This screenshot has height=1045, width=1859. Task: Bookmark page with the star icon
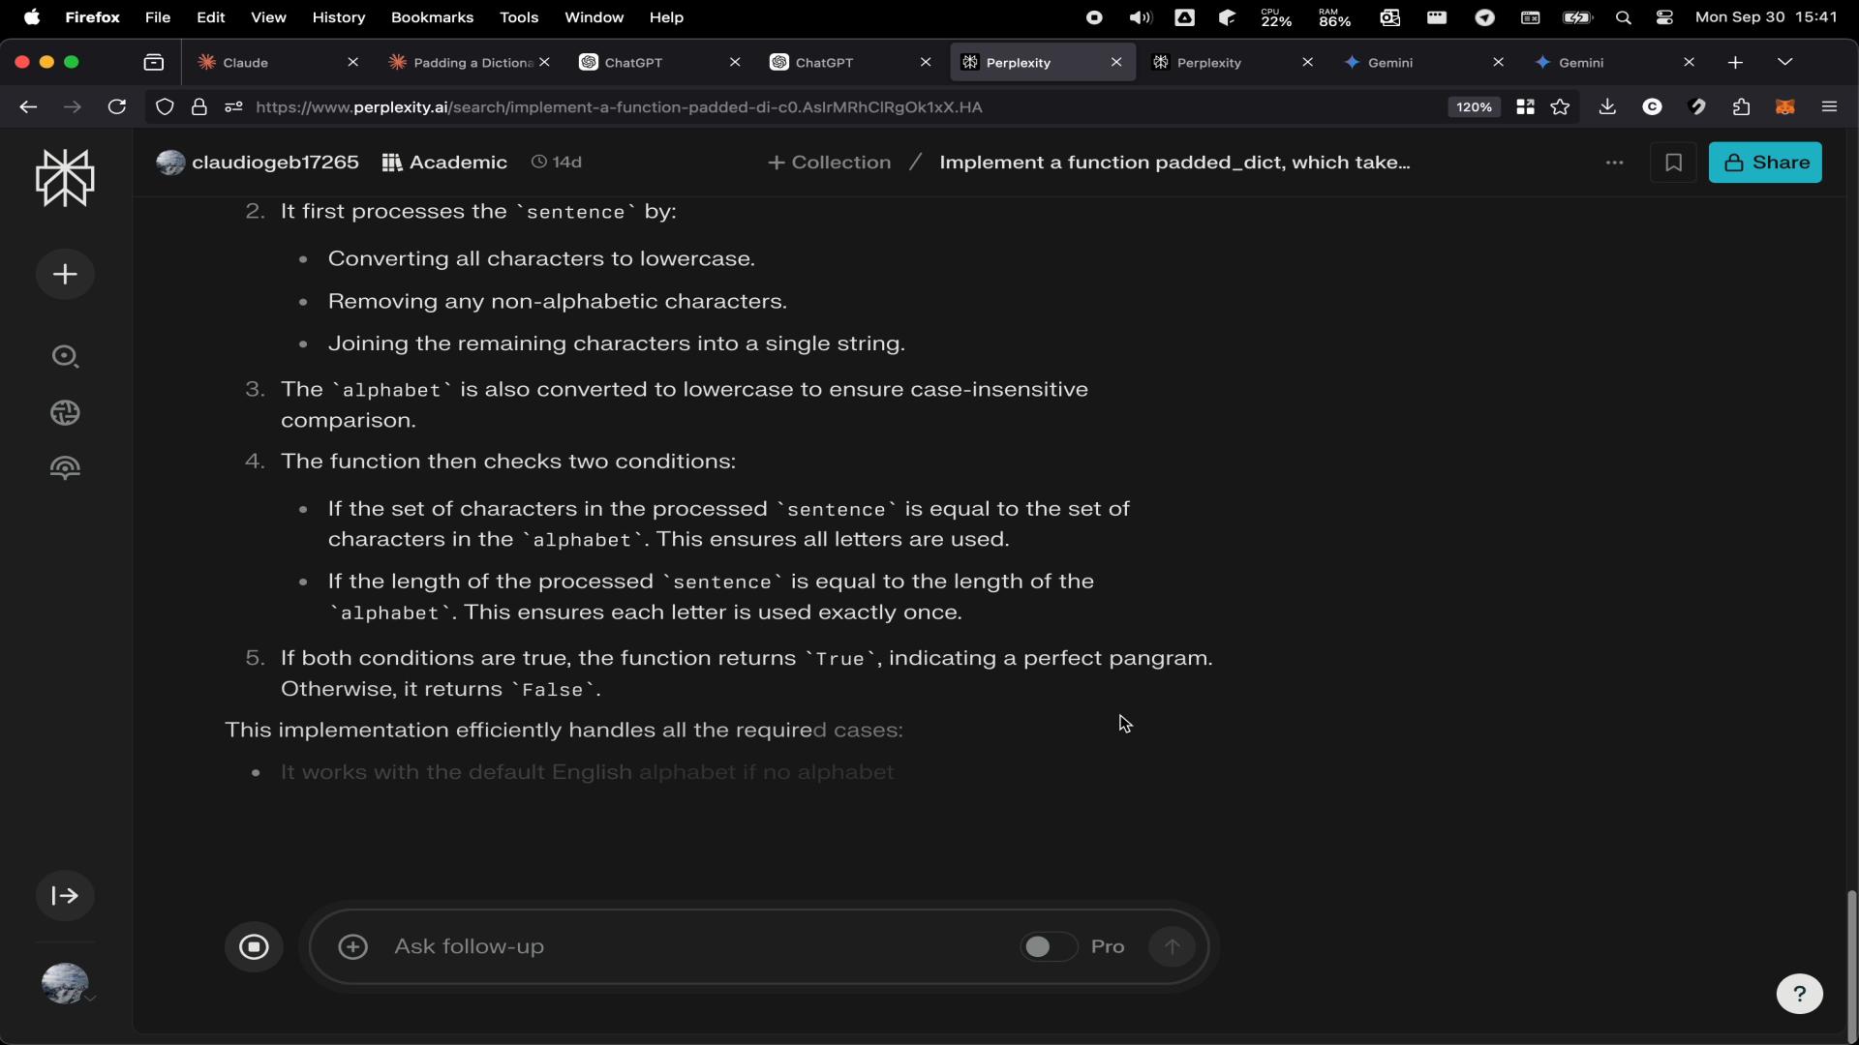[x=1560, y=107]
